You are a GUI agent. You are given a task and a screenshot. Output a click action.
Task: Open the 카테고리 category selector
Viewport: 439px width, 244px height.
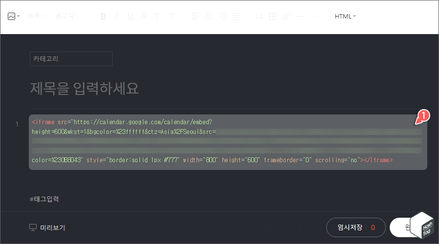(x=71, y=59)
